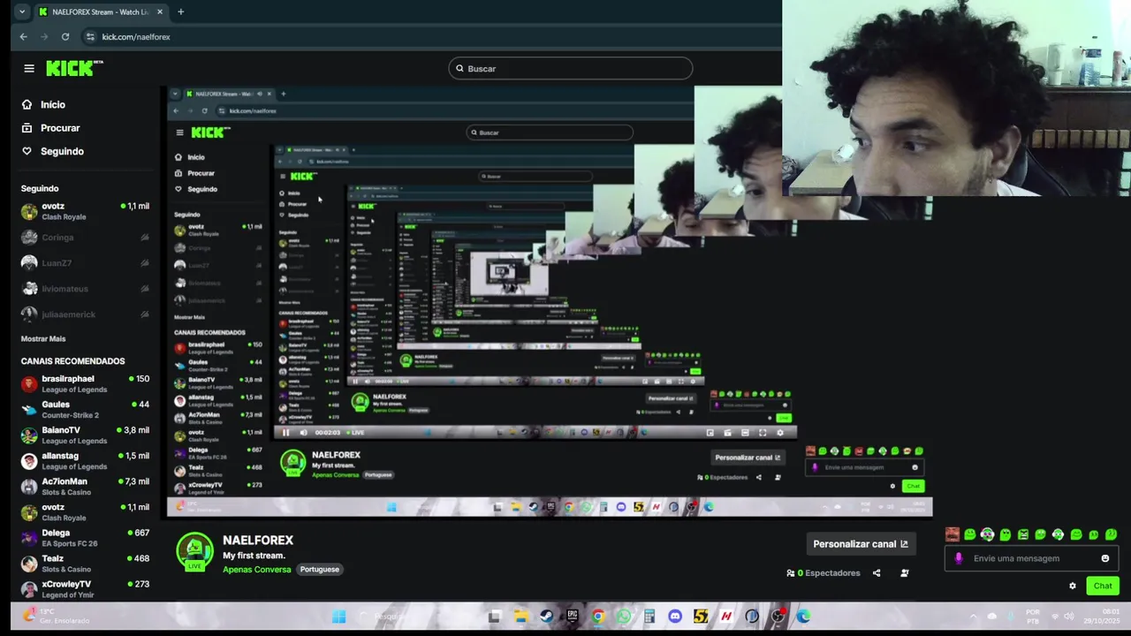Open recommended channel Delega

click(x=85, y=538)
